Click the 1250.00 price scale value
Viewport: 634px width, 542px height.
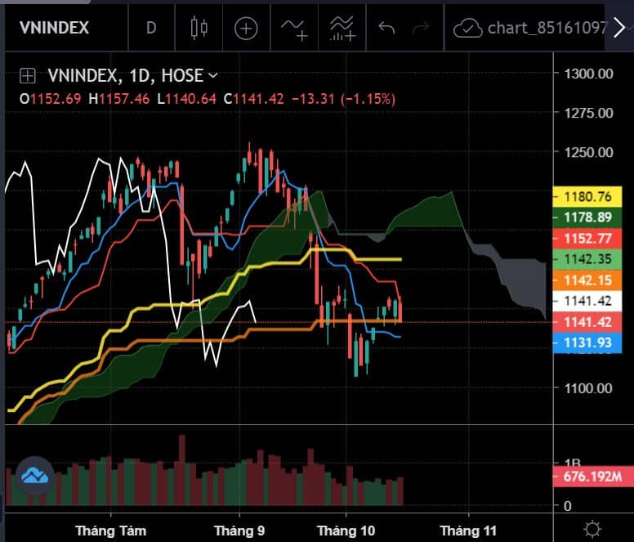(589, 153)
